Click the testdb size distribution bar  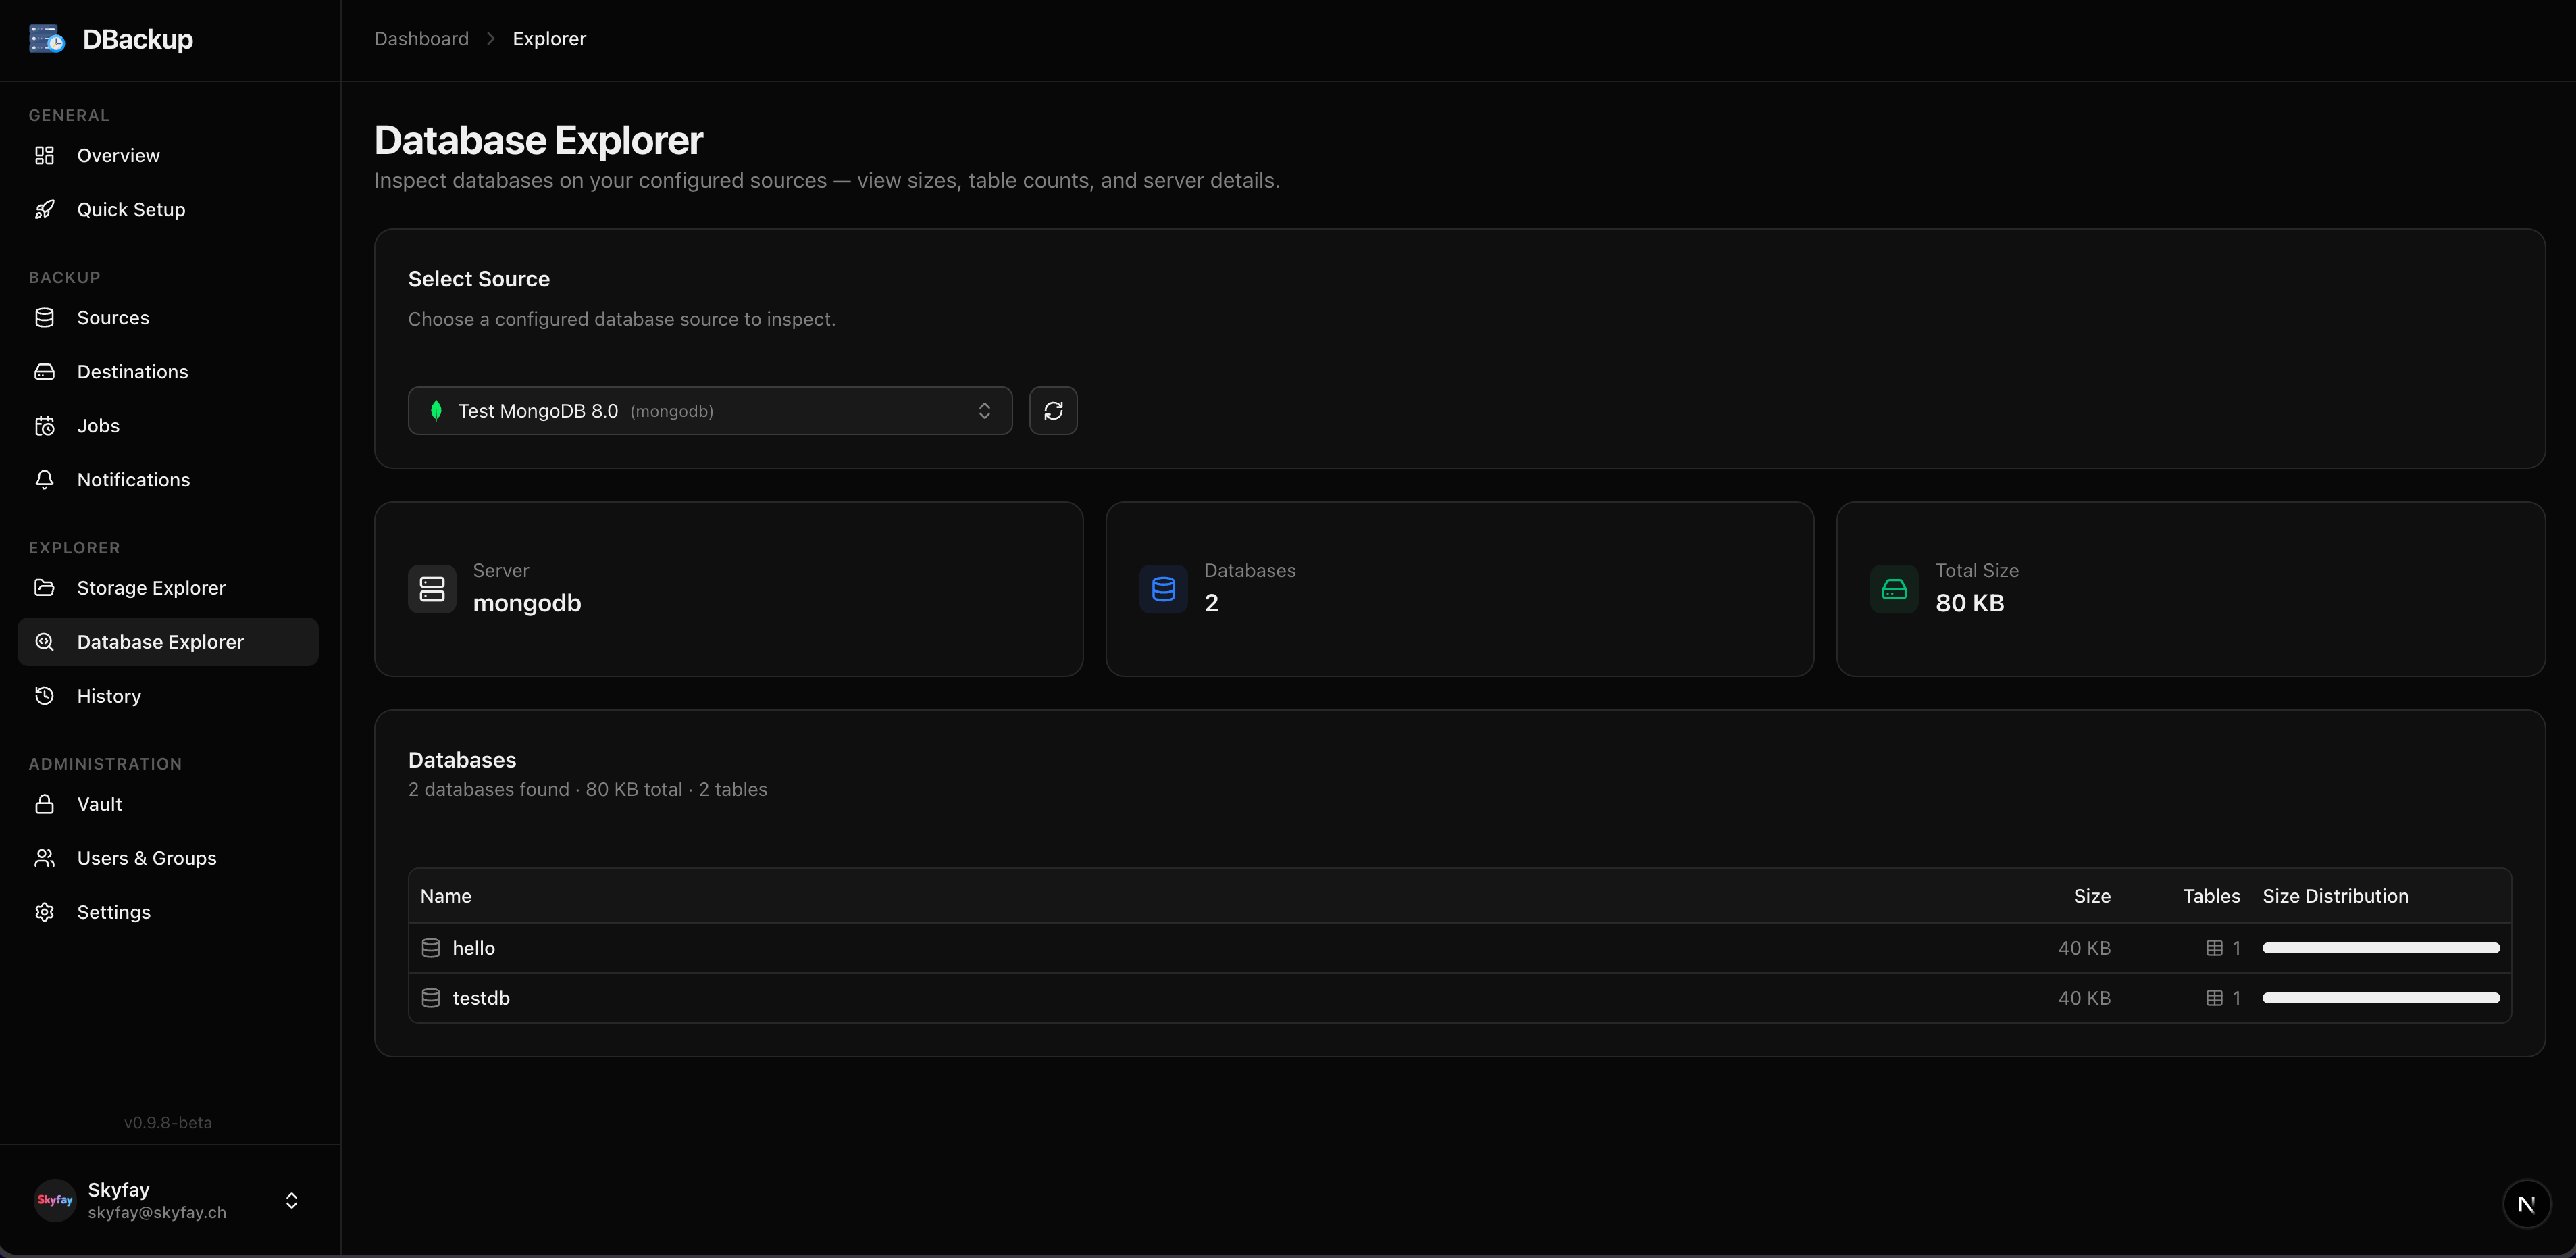pyautogui.click(x=2380, y=997)
